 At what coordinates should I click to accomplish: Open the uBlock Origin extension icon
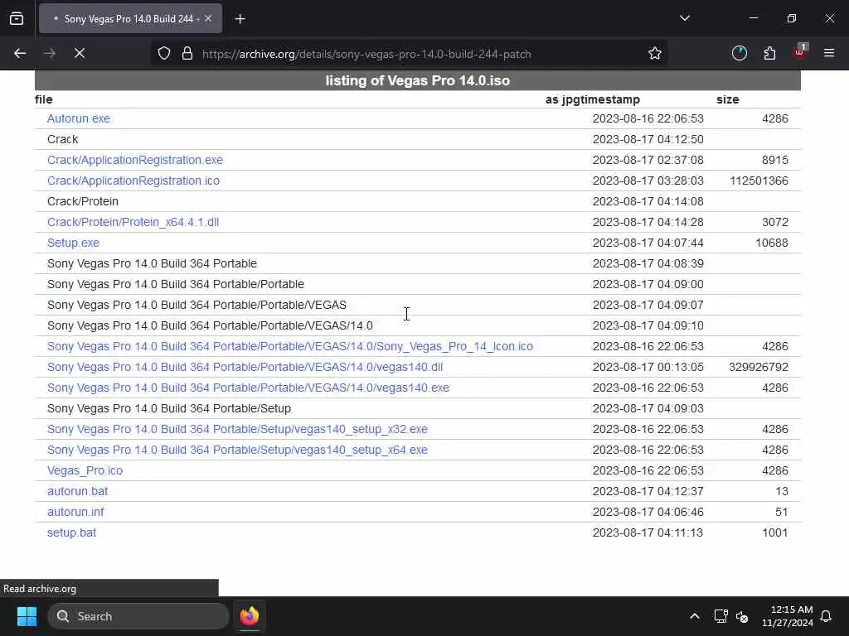[799, 52]
